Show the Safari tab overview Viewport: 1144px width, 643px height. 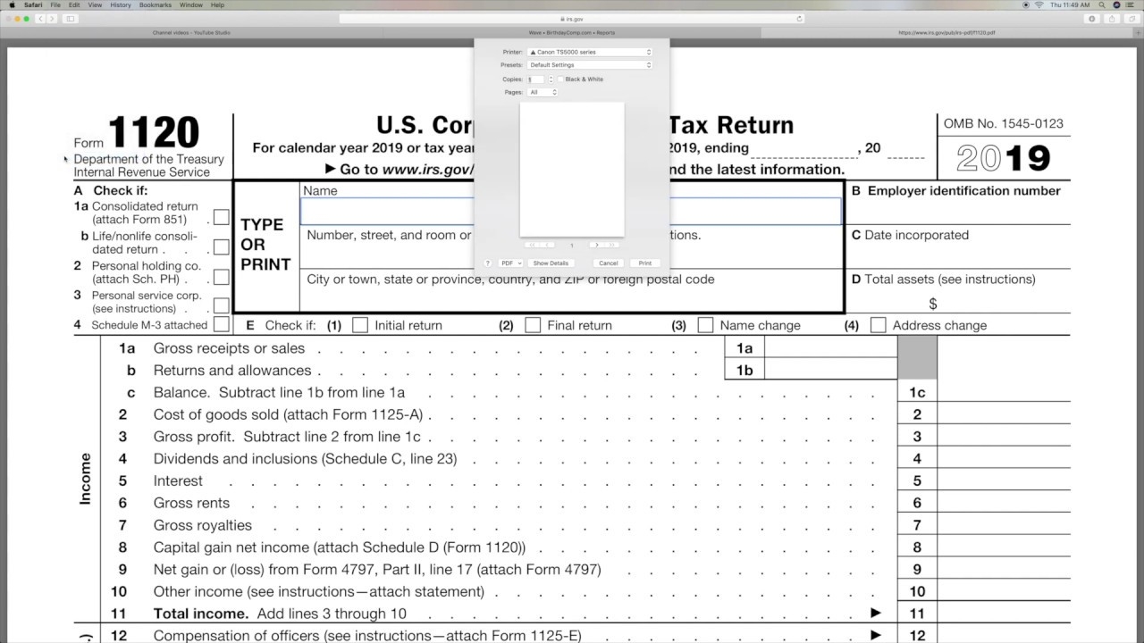(1131, 19)
